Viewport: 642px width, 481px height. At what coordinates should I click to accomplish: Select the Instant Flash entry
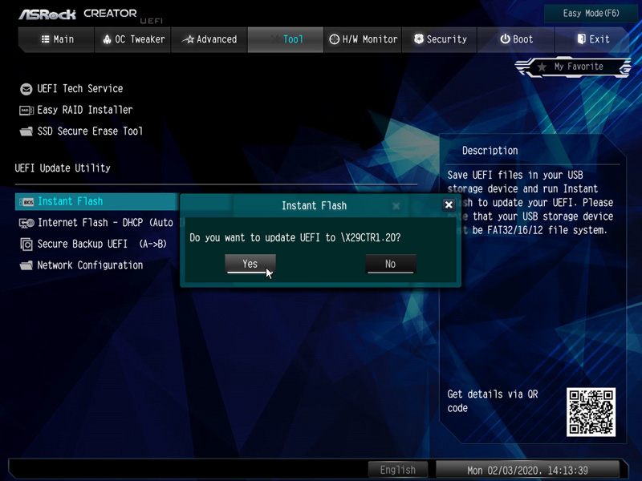click(x=97, y=202)
